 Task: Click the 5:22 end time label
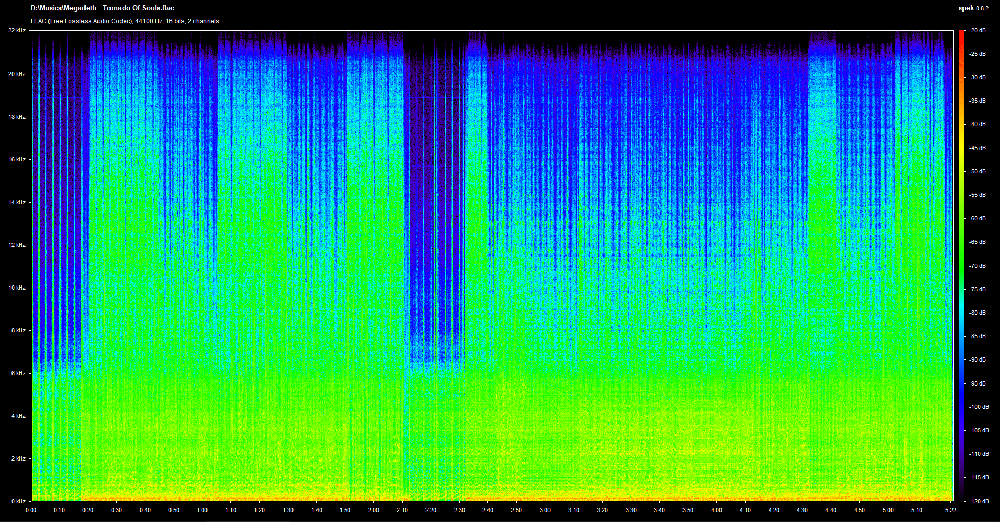952,511
